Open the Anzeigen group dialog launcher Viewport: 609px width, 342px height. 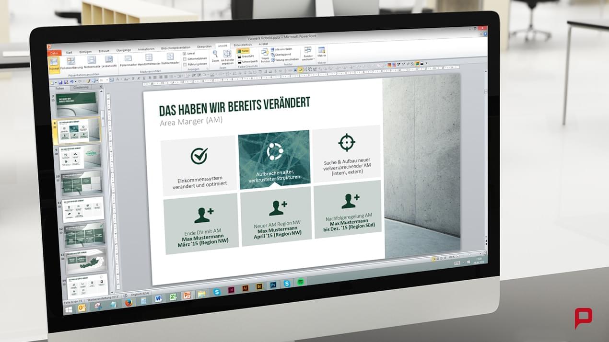click(208, 69)
